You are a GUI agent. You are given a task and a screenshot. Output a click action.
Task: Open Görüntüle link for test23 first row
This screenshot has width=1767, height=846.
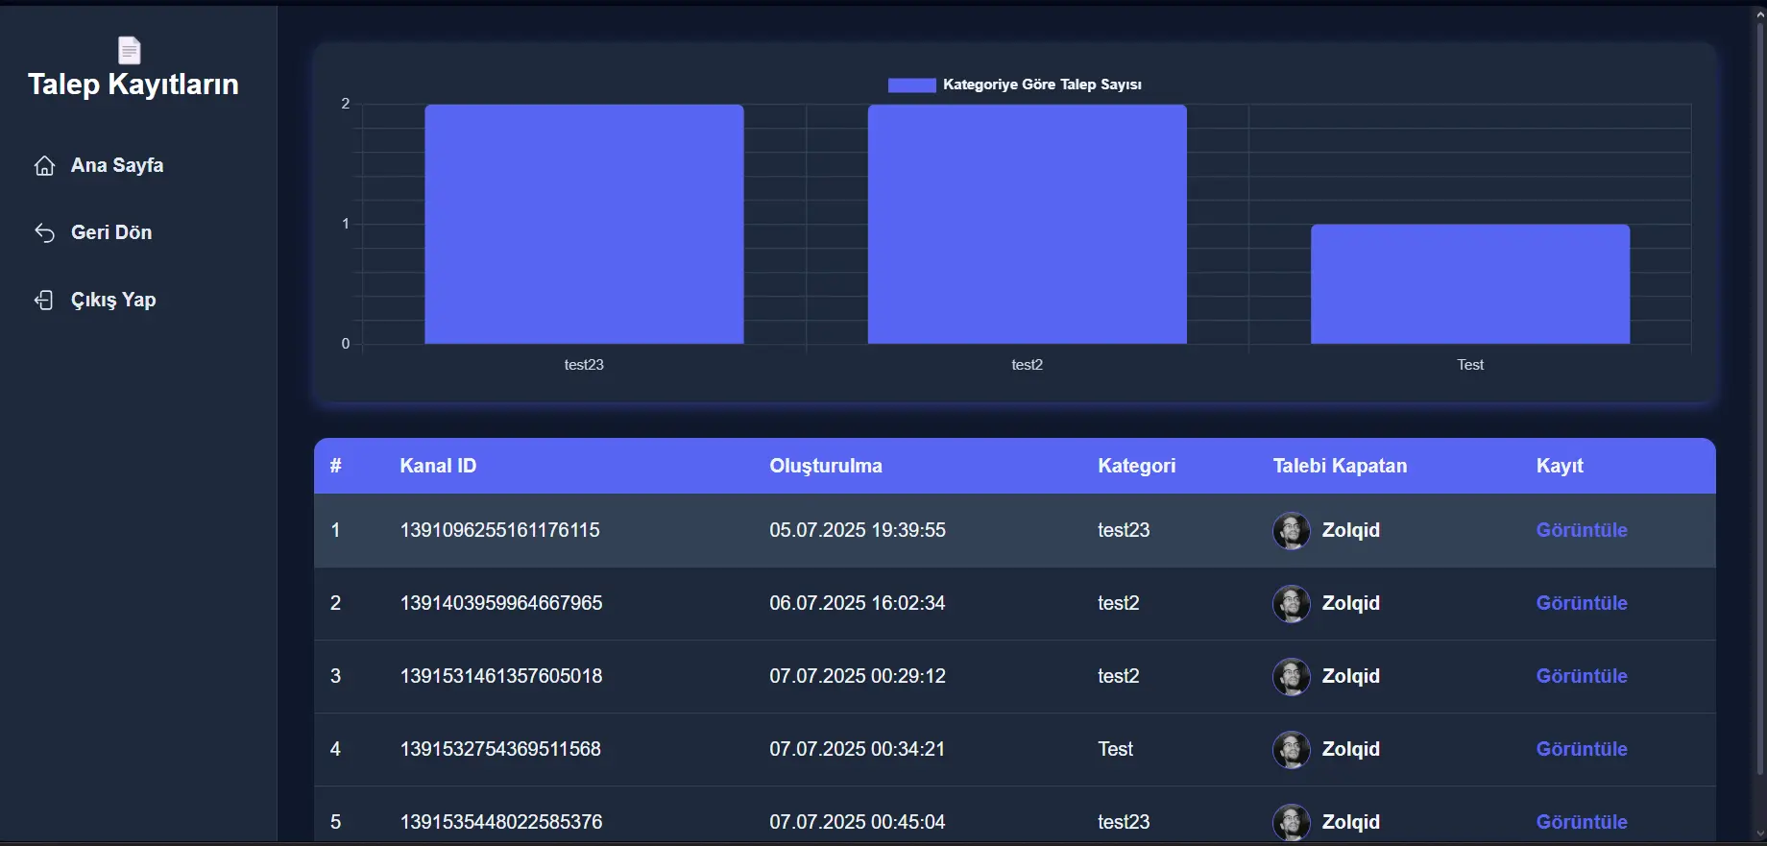[x=1582, y=530]
